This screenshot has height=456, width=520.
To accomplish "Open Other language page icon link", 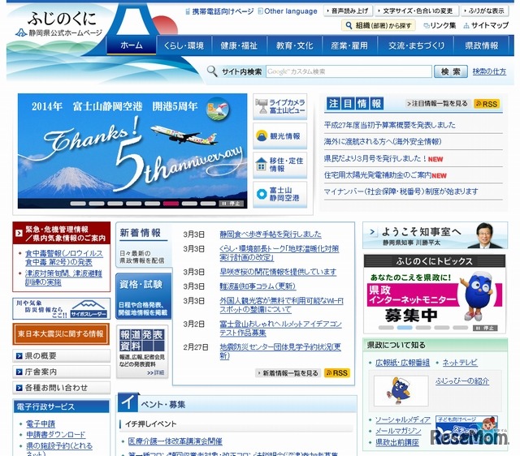I will point(288,11).
